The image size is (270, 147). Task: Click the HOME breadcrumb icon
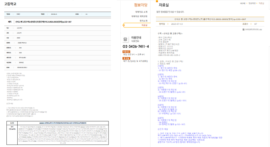240,3
